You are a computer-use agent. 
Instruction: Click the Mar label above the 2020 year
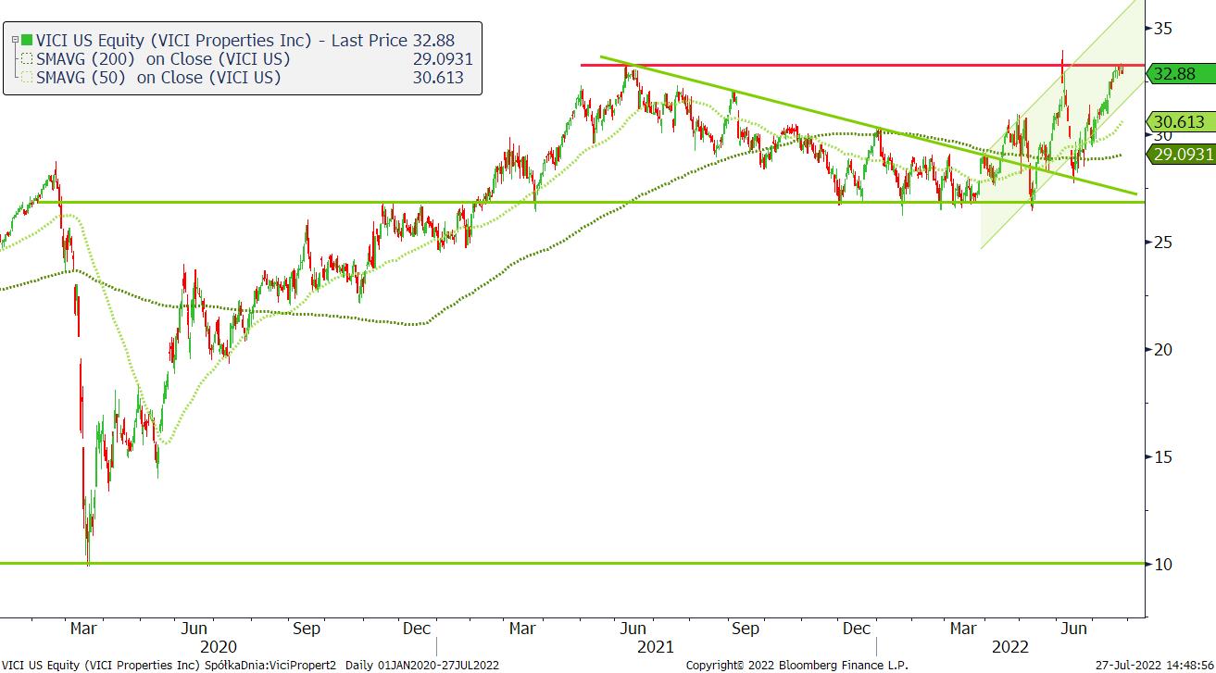pyautogui.click(x=83, y=629)
